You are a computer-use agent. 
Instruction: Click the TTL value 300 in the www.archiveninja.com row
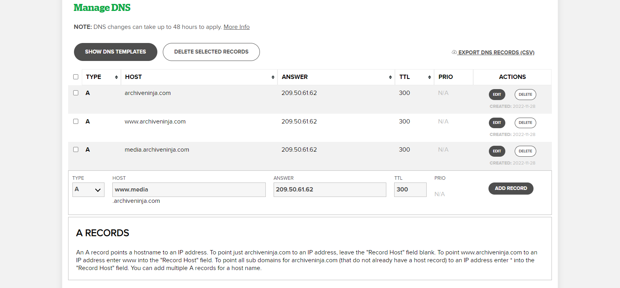[404, 122]
